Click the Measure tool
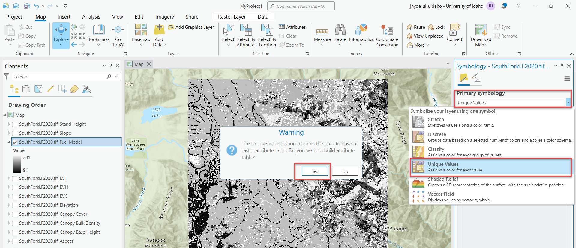The width and height of the screenshot is (576, 248). (x=322, y=35)
